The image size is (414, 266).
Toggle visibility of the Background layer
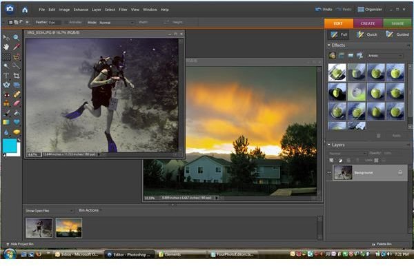tap(329, 173)
